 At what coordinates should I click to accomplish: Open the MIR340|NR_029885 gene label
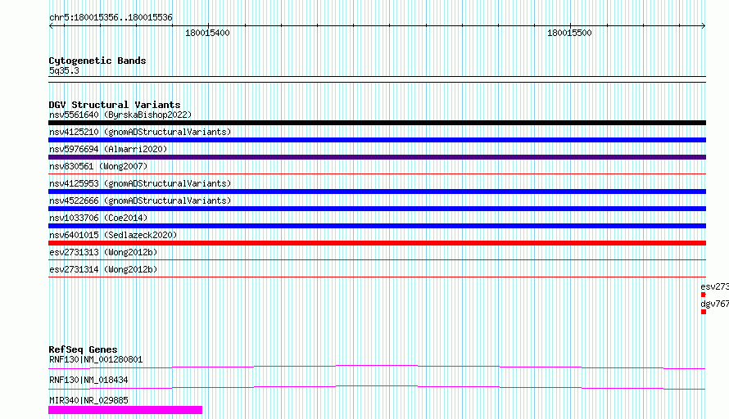click(x=88, y=400)
